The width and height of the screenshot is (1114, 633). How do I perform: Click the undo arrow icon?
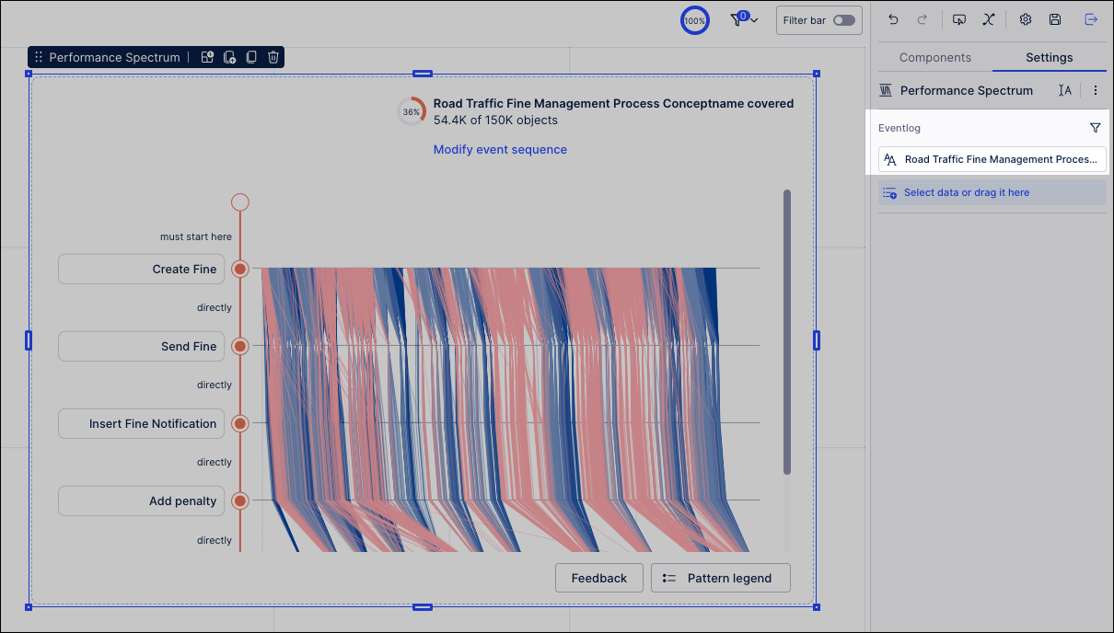coord(893,19)
